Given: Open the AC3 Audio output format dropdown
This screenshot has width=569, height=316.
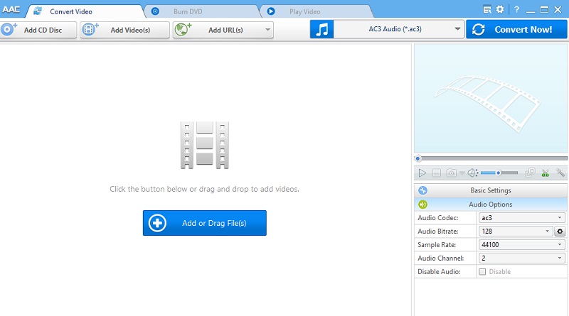Looking at the screenshot, I should click(399, 29).
